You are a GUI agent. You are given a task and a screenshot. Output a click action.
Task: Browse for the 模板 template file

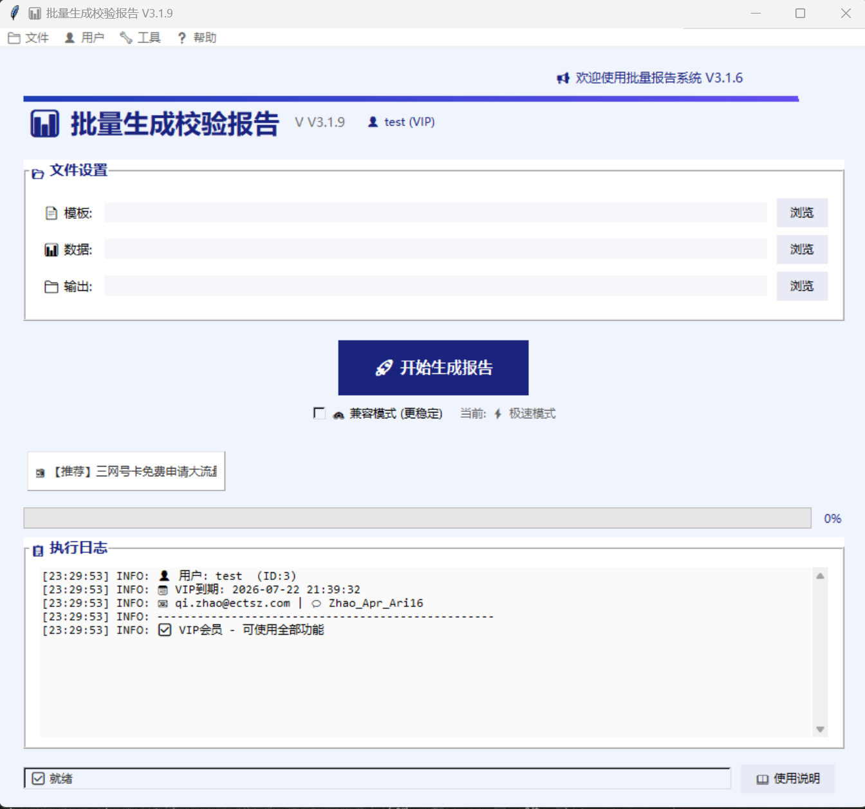pos(802,213)
